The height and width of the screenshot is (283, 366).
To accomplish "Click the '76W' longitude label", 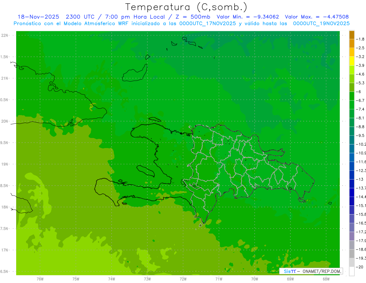I will tap(40, 279).
